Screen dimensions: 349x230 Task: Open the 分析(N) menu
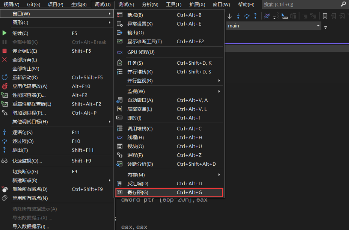click(x=150, y=4)
